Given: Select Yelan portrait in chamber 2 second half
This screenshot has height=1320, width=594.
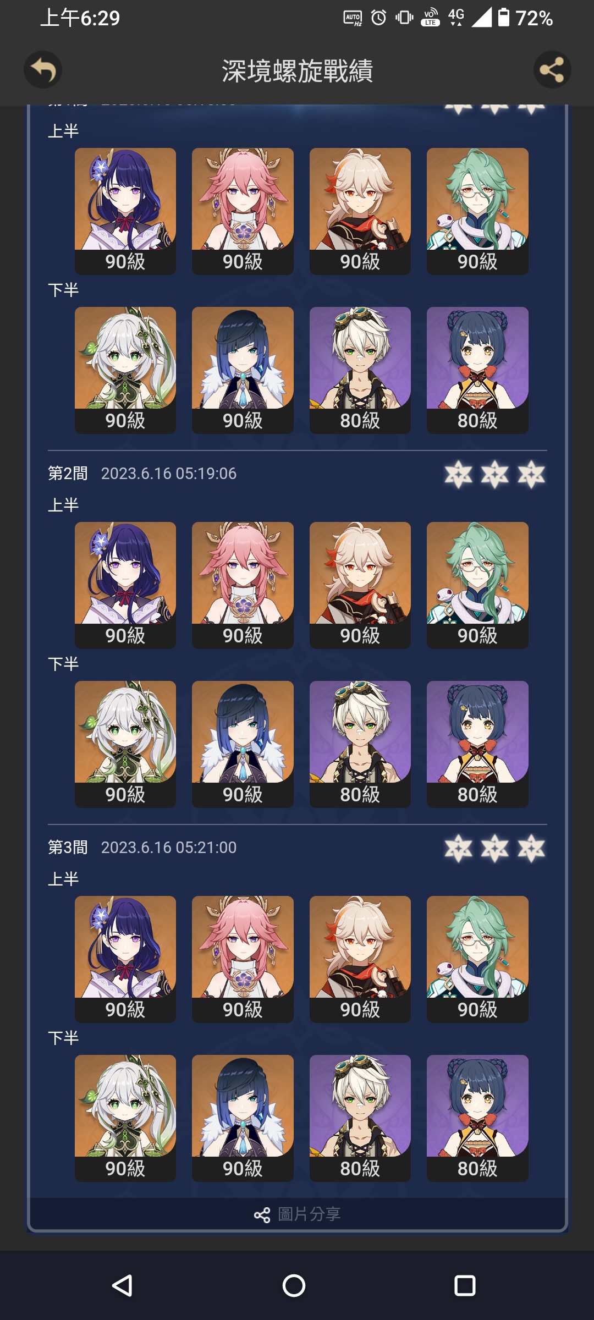Looking at the screenshot, I should (243, 744).
